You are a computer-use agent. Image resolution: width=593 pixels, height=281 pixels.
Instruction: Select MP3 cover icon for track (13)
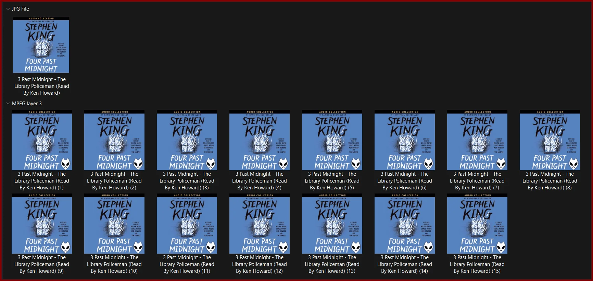[332, 224]
